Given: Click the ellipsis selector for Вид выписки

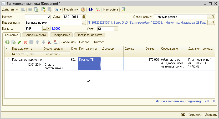Looking at the screenshot, I should pyautogui.click(x=84, y=23).
